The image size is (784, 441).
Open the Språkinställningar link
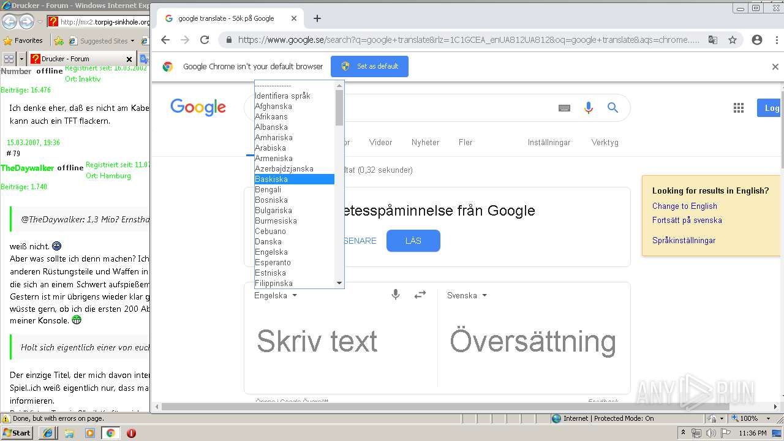click(684, 240)
